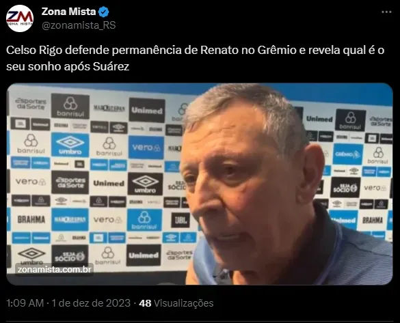
Task: Open the 1:09 AM timestamp link
Action: pos(25,303)
